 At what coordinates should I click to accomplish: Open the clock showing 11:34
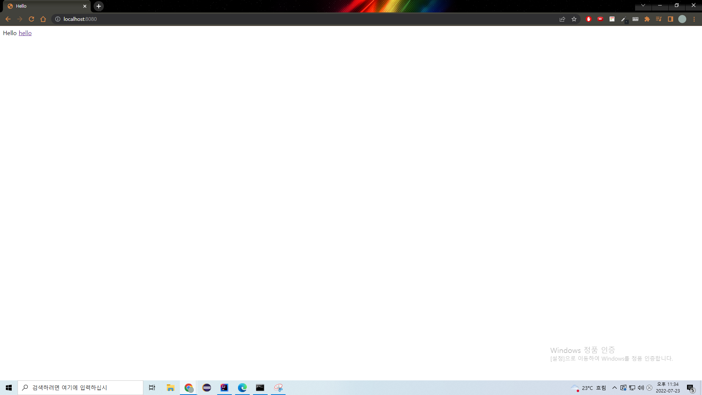668,388
